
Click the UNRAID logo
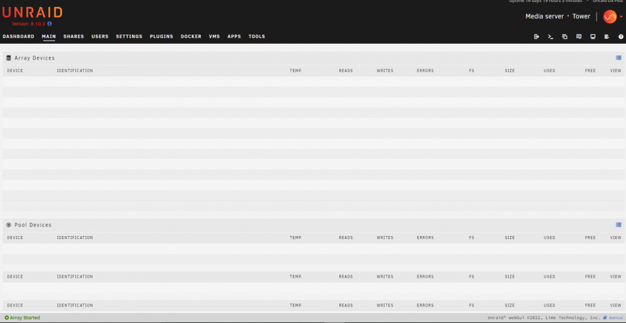33,13
